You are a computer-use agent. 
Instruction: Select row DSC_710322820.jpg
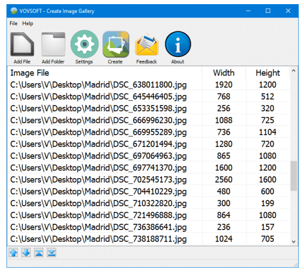[149, 203]
